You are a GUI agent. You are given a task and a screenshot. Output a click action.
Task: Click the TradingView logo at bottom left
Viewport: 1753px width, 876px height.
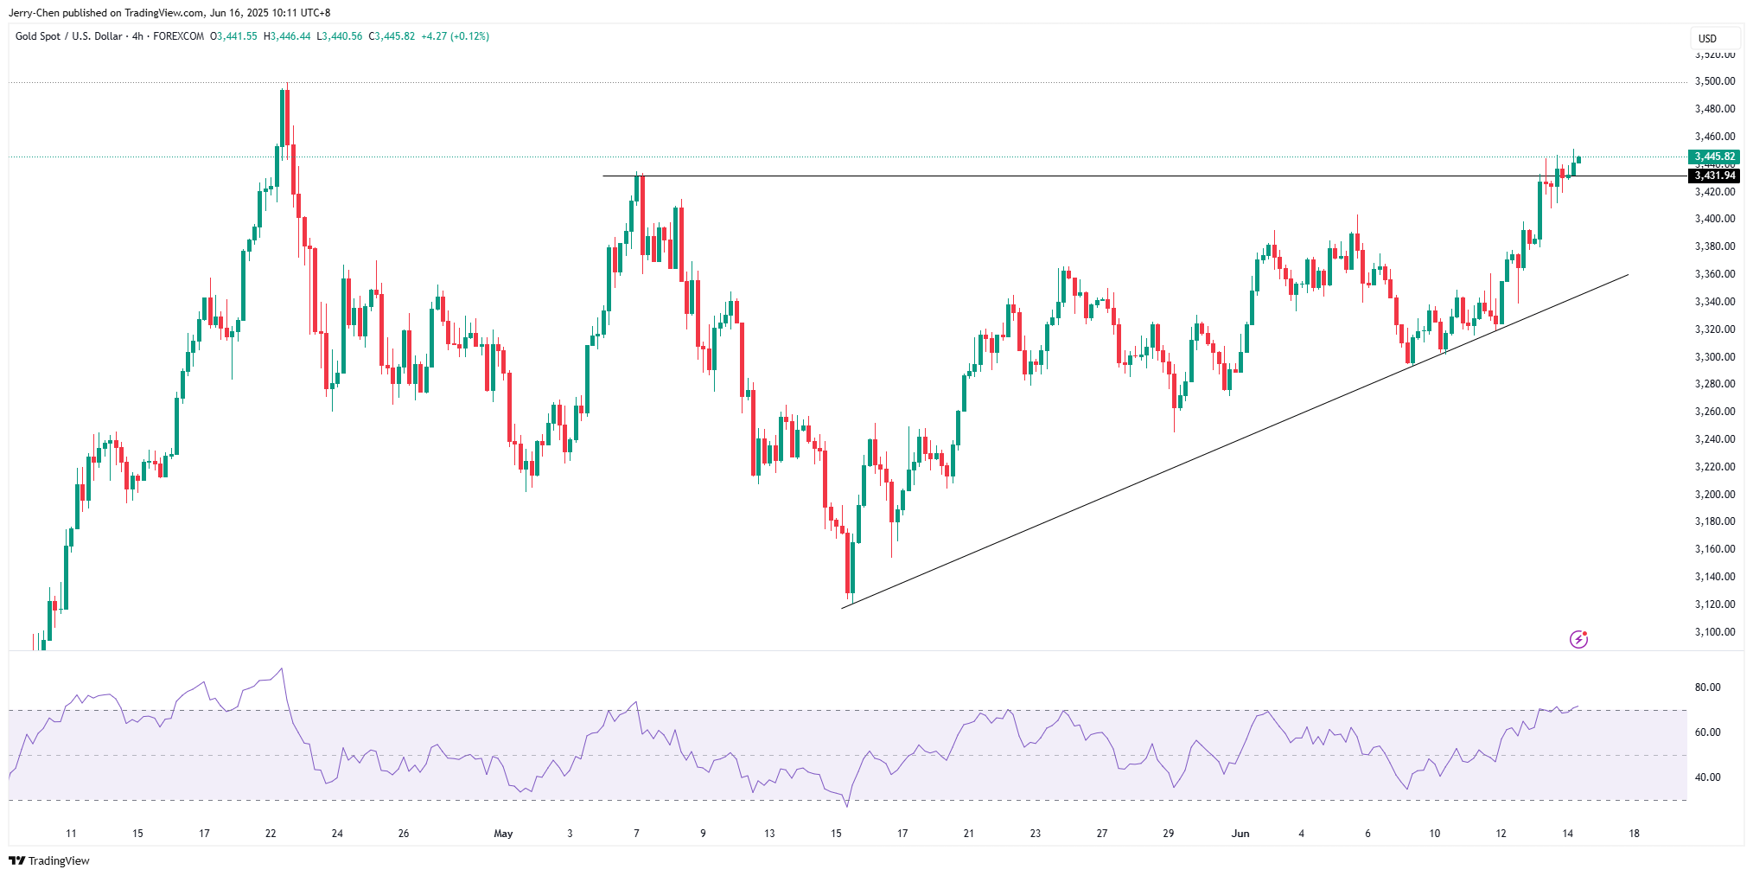[49, 860]
